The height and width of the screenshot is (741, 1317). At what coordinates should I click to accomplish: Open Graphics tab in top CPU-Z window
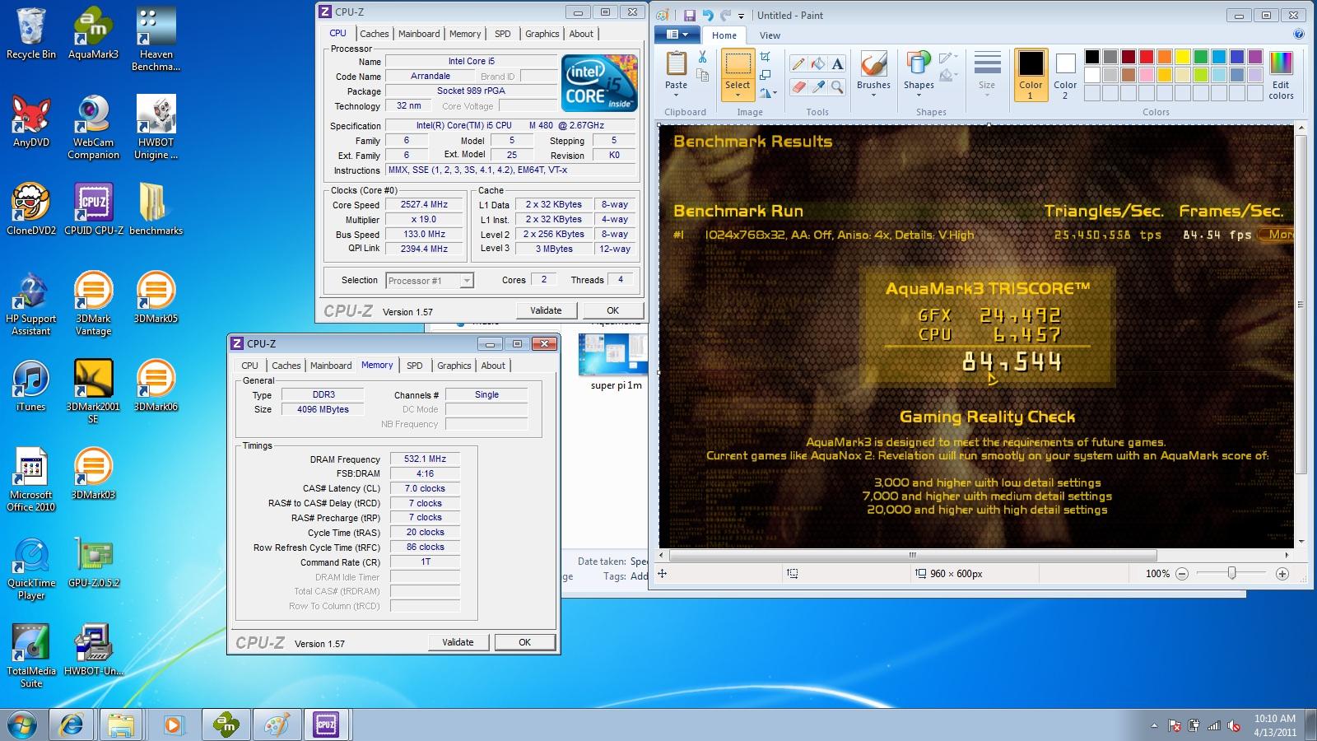pos(542,34)
